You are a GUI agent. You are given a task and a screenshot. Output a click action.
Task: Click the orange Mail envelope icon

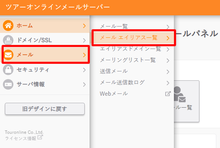pyautogui.click(x=8, y=55)
